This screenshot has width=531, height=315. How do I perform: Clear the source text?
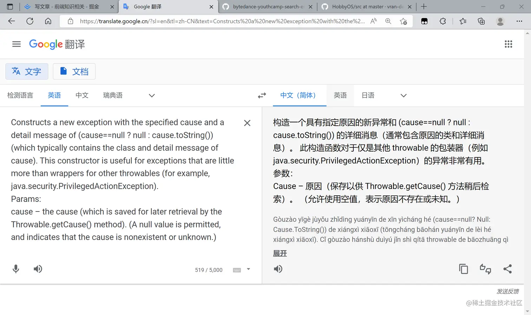tap(247, 123)
